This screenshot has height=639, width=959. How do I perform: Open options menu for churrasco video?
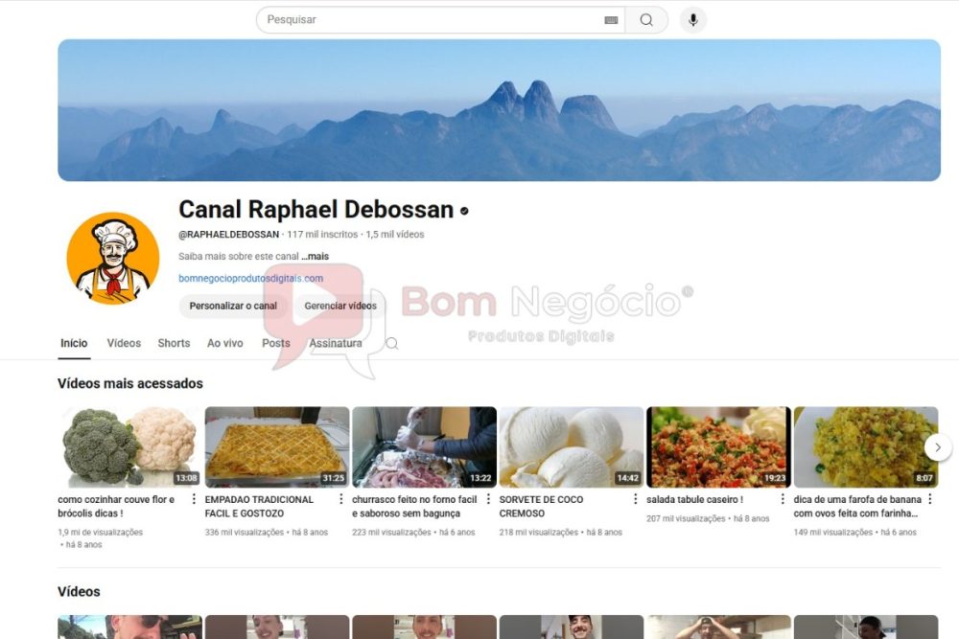[x=488, y=499]
